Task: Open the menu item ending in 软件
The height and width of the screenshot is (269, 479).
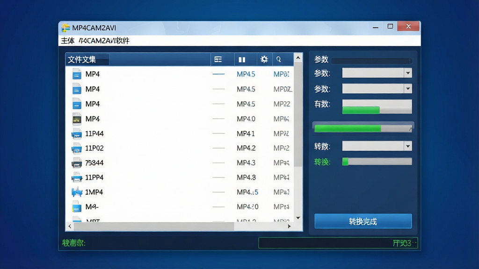Action: (x=104, y=41)
